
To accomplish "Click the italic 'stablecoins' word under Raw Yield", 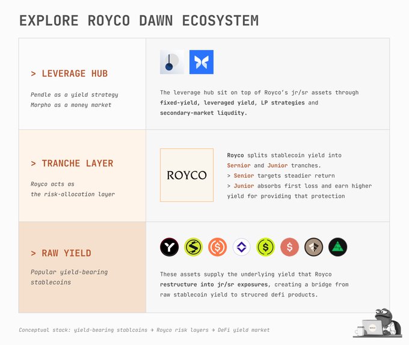I will (x=51, y=282).
